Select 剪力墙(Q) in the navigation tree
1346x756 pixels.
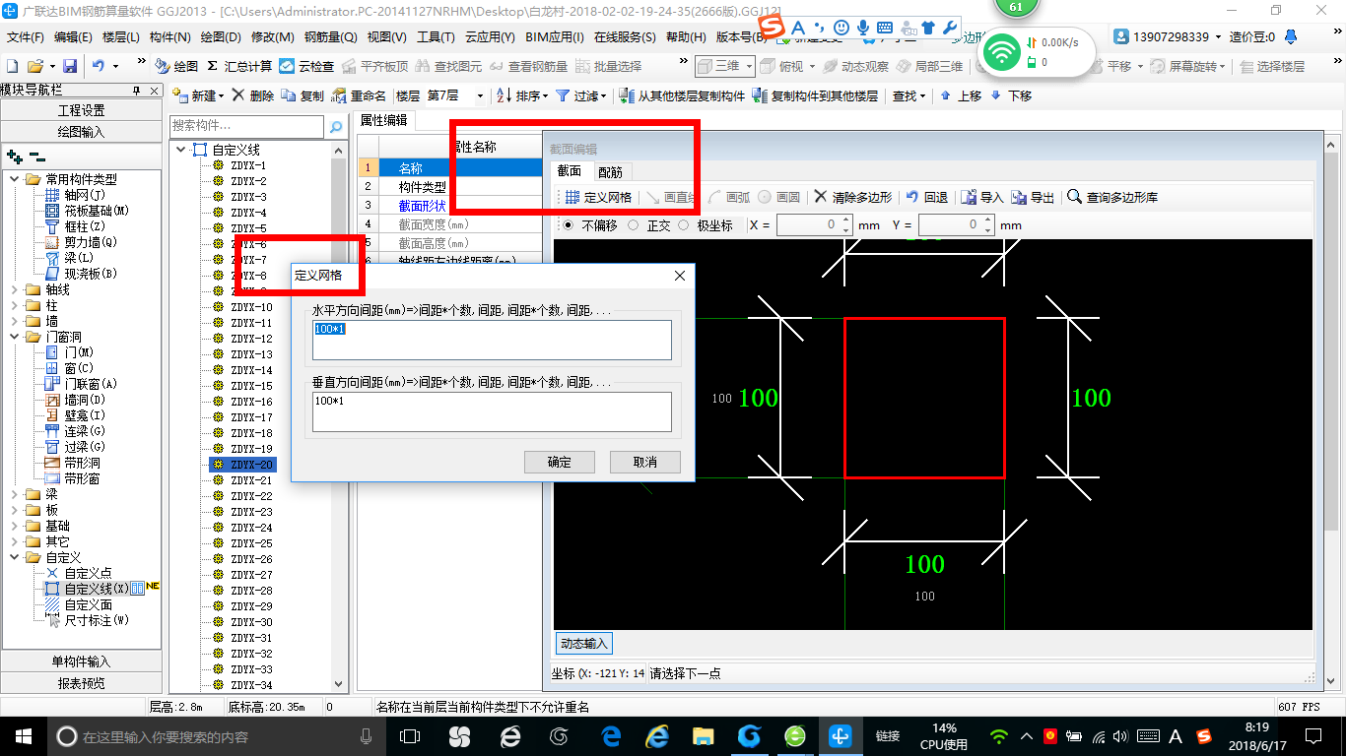[x=91, y=242]
